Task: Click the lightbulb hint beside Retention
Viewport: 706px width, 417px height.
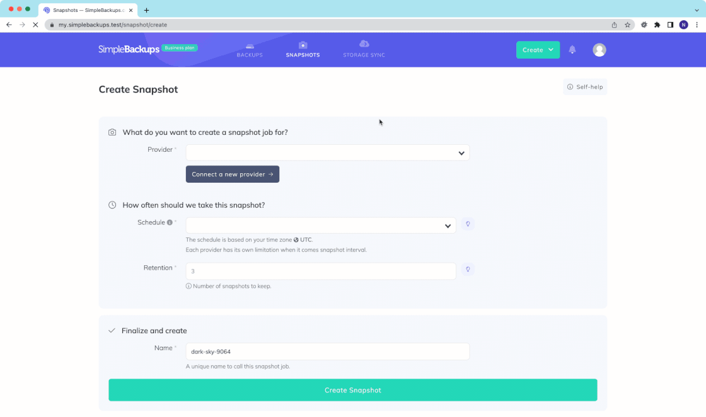Action: tap(468, 270)
